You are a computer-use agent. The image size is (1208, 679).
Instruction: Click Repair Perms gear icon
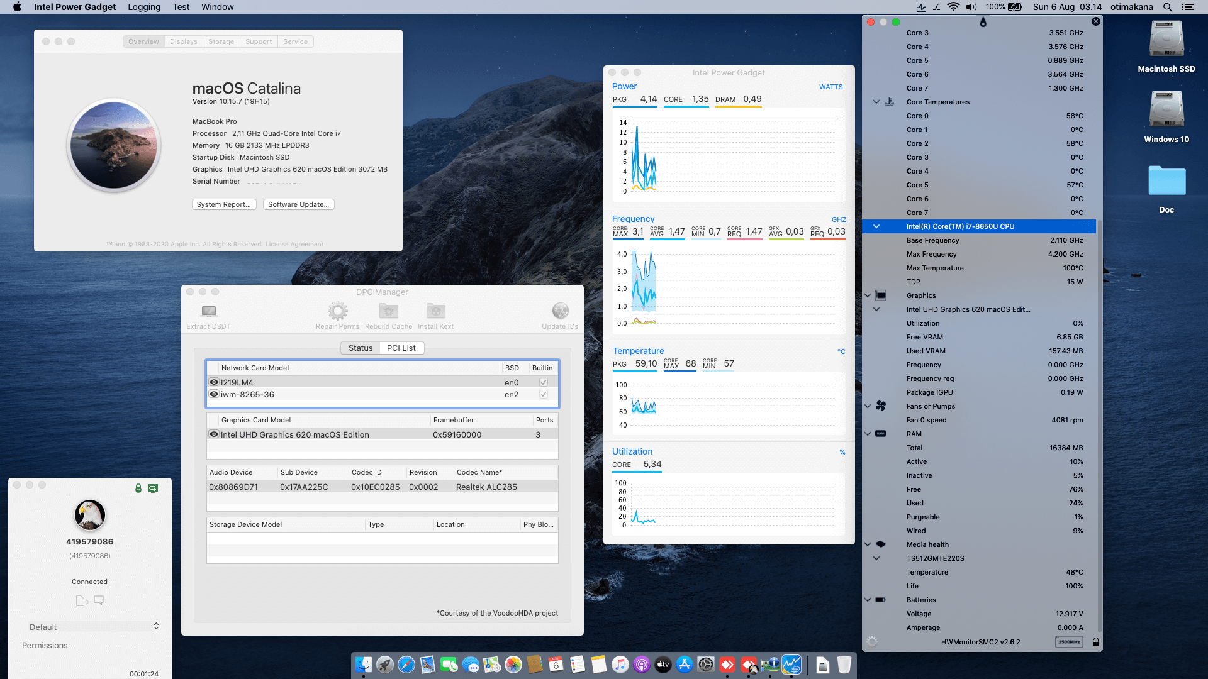coord(338,311)
